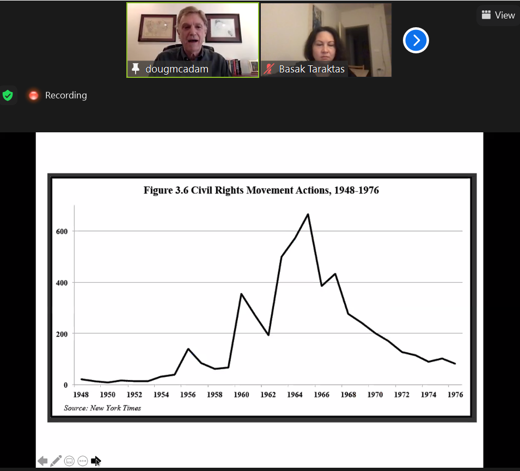
Task: Click the Figure 3.6 chart title
Action: [261, 190]
